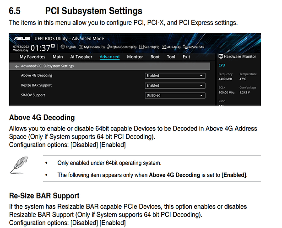Click the Above 4G Decoding setting label
The height and width of the screenshot is (228, 282).
[37, 75]
